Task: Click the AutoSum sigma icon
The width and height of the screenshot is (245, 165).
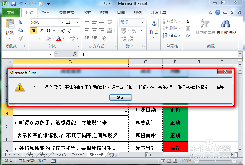Action: coord(188,21)
